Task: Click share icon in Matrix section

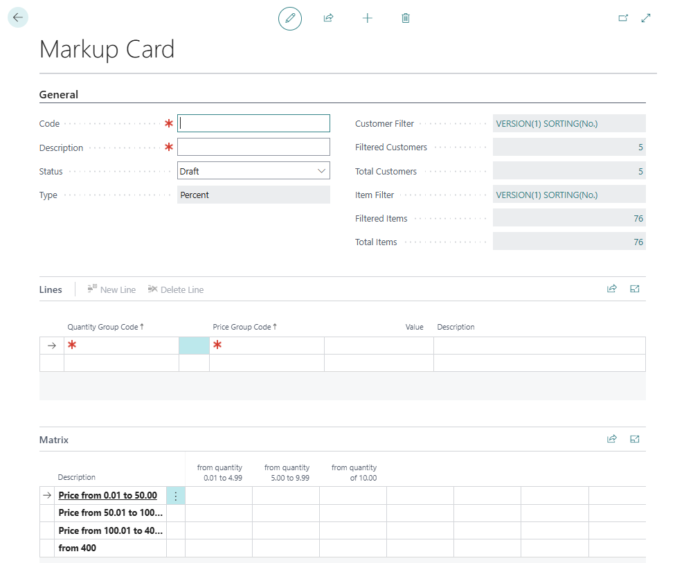Action: (612, 439)
